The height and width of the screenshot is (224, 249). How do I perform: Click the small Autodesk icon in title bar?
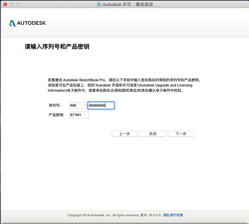point(98,4)
